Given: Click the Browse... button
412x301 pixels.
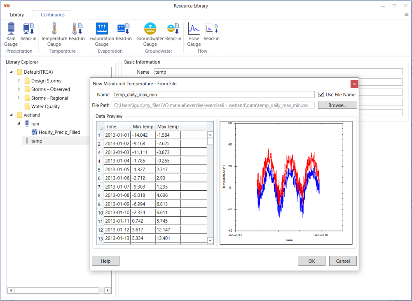Looking at the screenshot, I should click(337, 105).
